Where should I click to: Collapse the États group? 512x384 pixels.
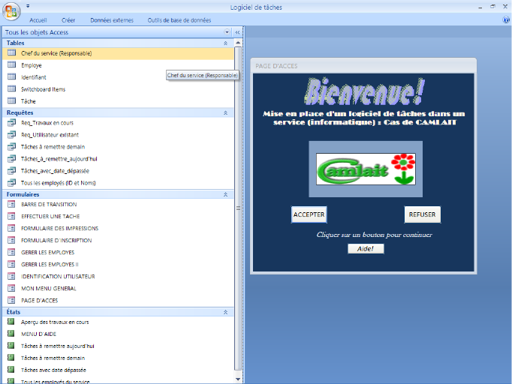[225, 312]
